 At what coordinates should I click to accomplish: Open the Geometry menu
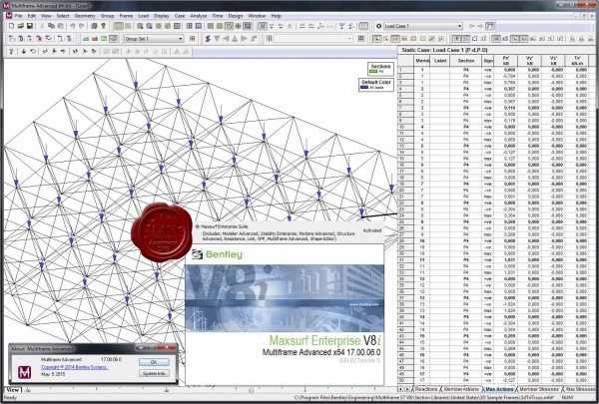tap(85, 16)
